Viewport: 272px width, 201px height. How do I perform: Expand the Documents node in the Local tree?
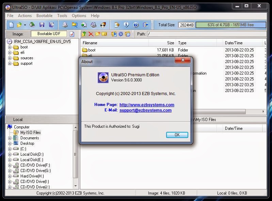pyautogui.click(x=10, y=138)
